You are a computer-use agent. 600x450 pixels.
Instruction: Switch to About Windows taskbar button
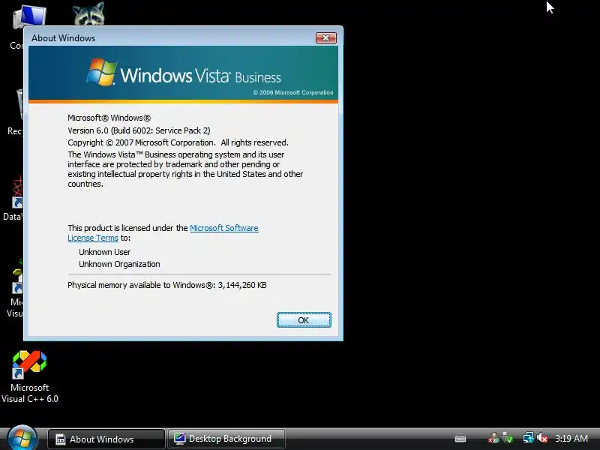click(106, 439)
